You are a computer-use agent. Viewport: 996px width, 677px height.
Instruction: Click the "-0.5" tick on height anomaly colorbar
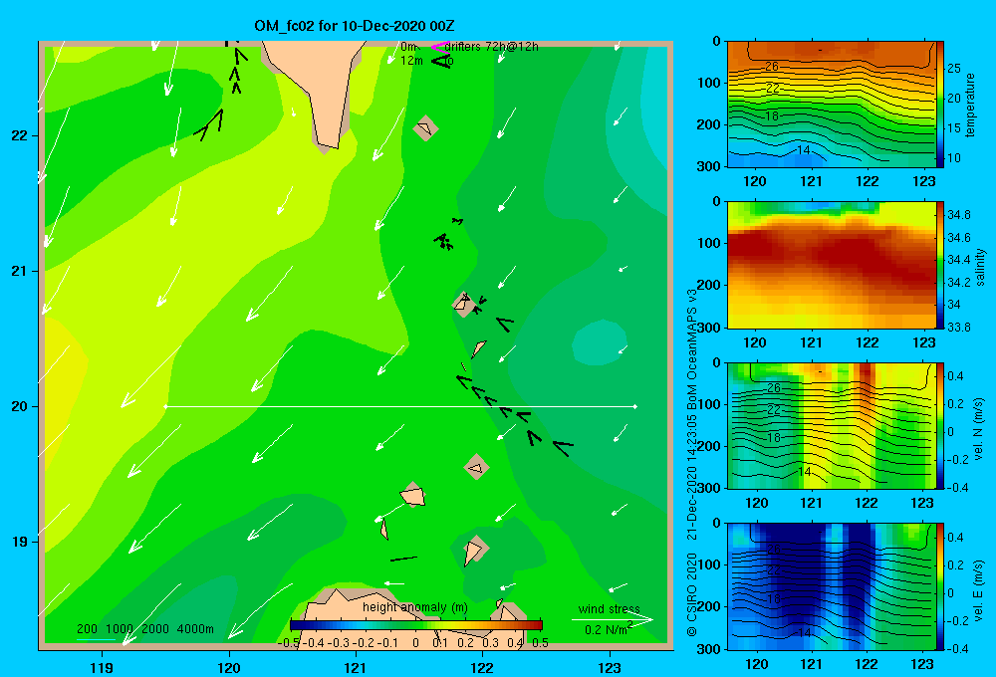coord(289,643)
